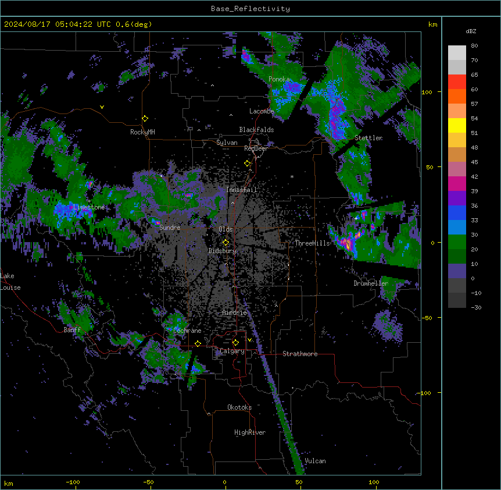The width and height of the screenshot is (501, 490).
Task: Click the -100 tick on bottom axis
Action: (x=73, y=482)
